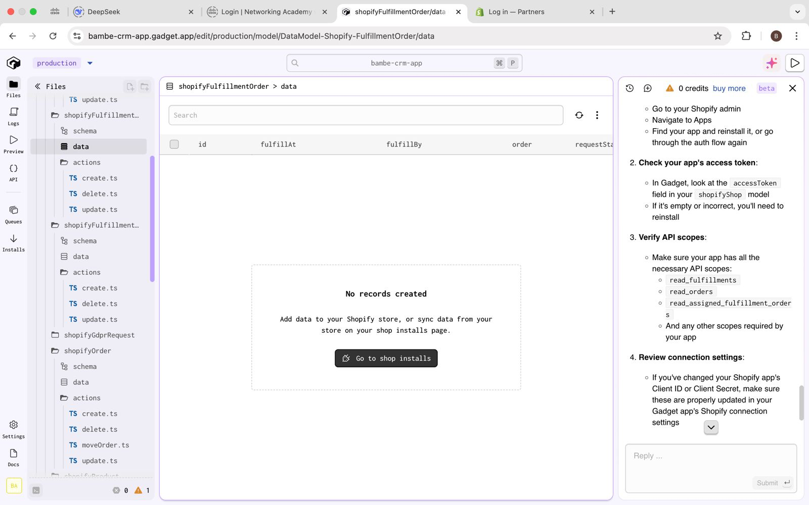This screenshot has height=505, width=809.
Task: Click the play button in the top-right header
Action: coord(795,63)
